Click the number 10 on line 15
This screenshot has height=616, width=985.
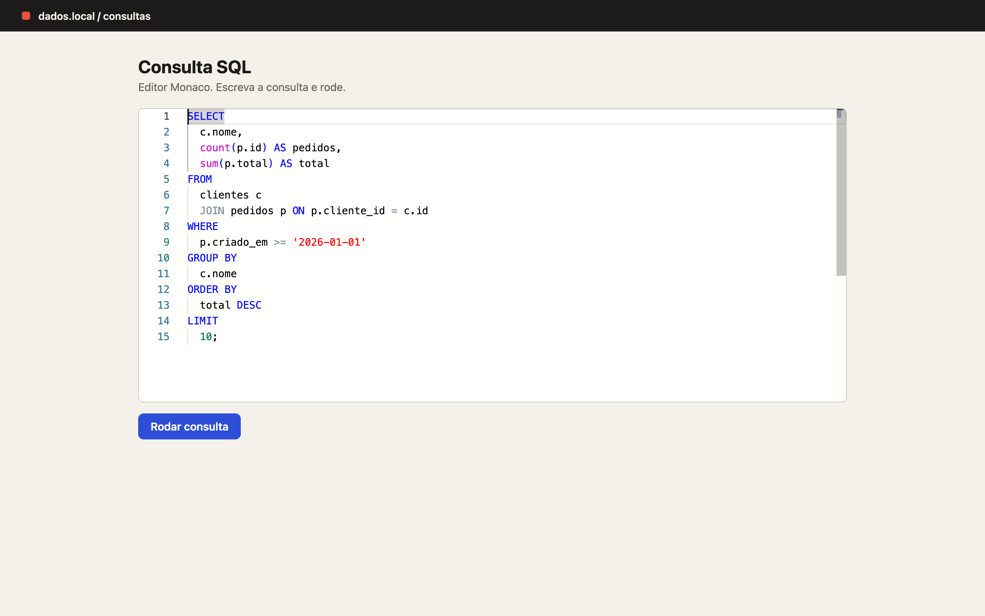click(206, 337)
